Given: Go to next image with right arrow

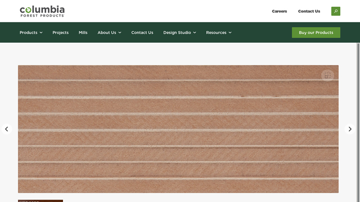Looking at the screenshot, I should (x=350, y=129).
